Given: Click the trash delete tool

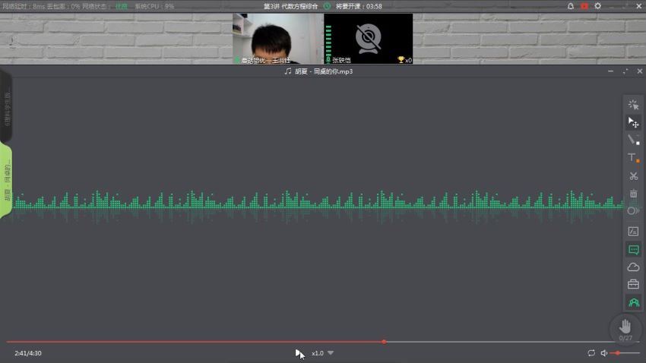Looking at the screenshot, I should pos(633,193).
